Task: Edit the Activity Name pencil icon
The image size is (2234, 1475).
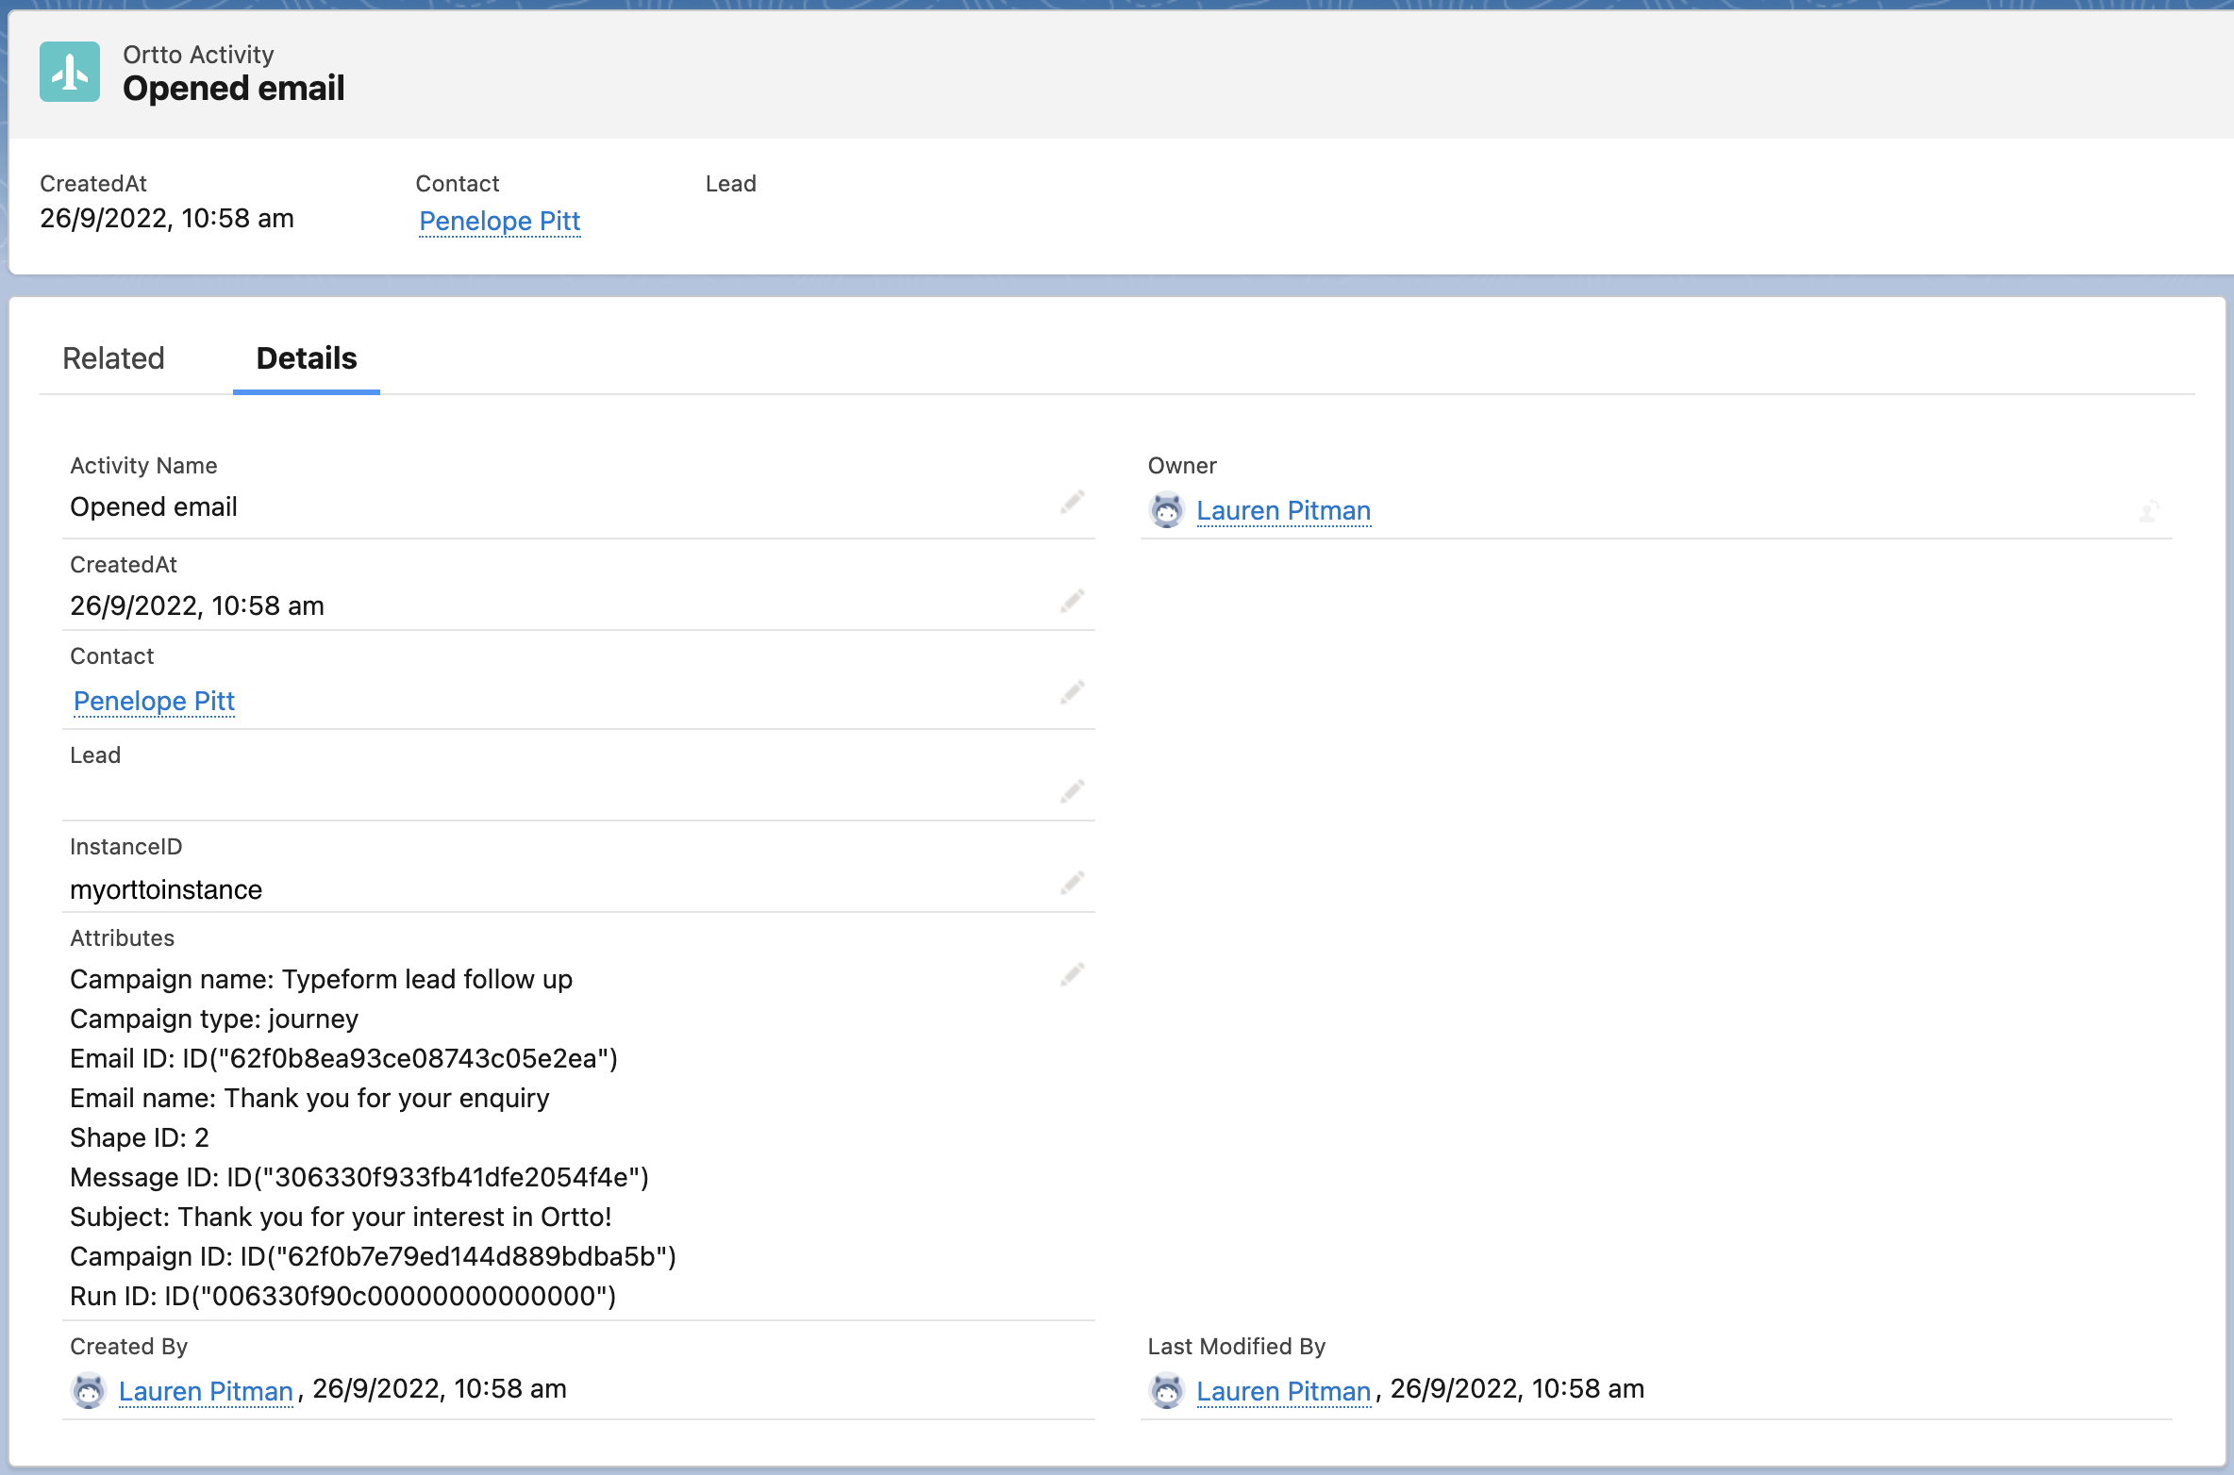Action: click(x=1072, y=502)
